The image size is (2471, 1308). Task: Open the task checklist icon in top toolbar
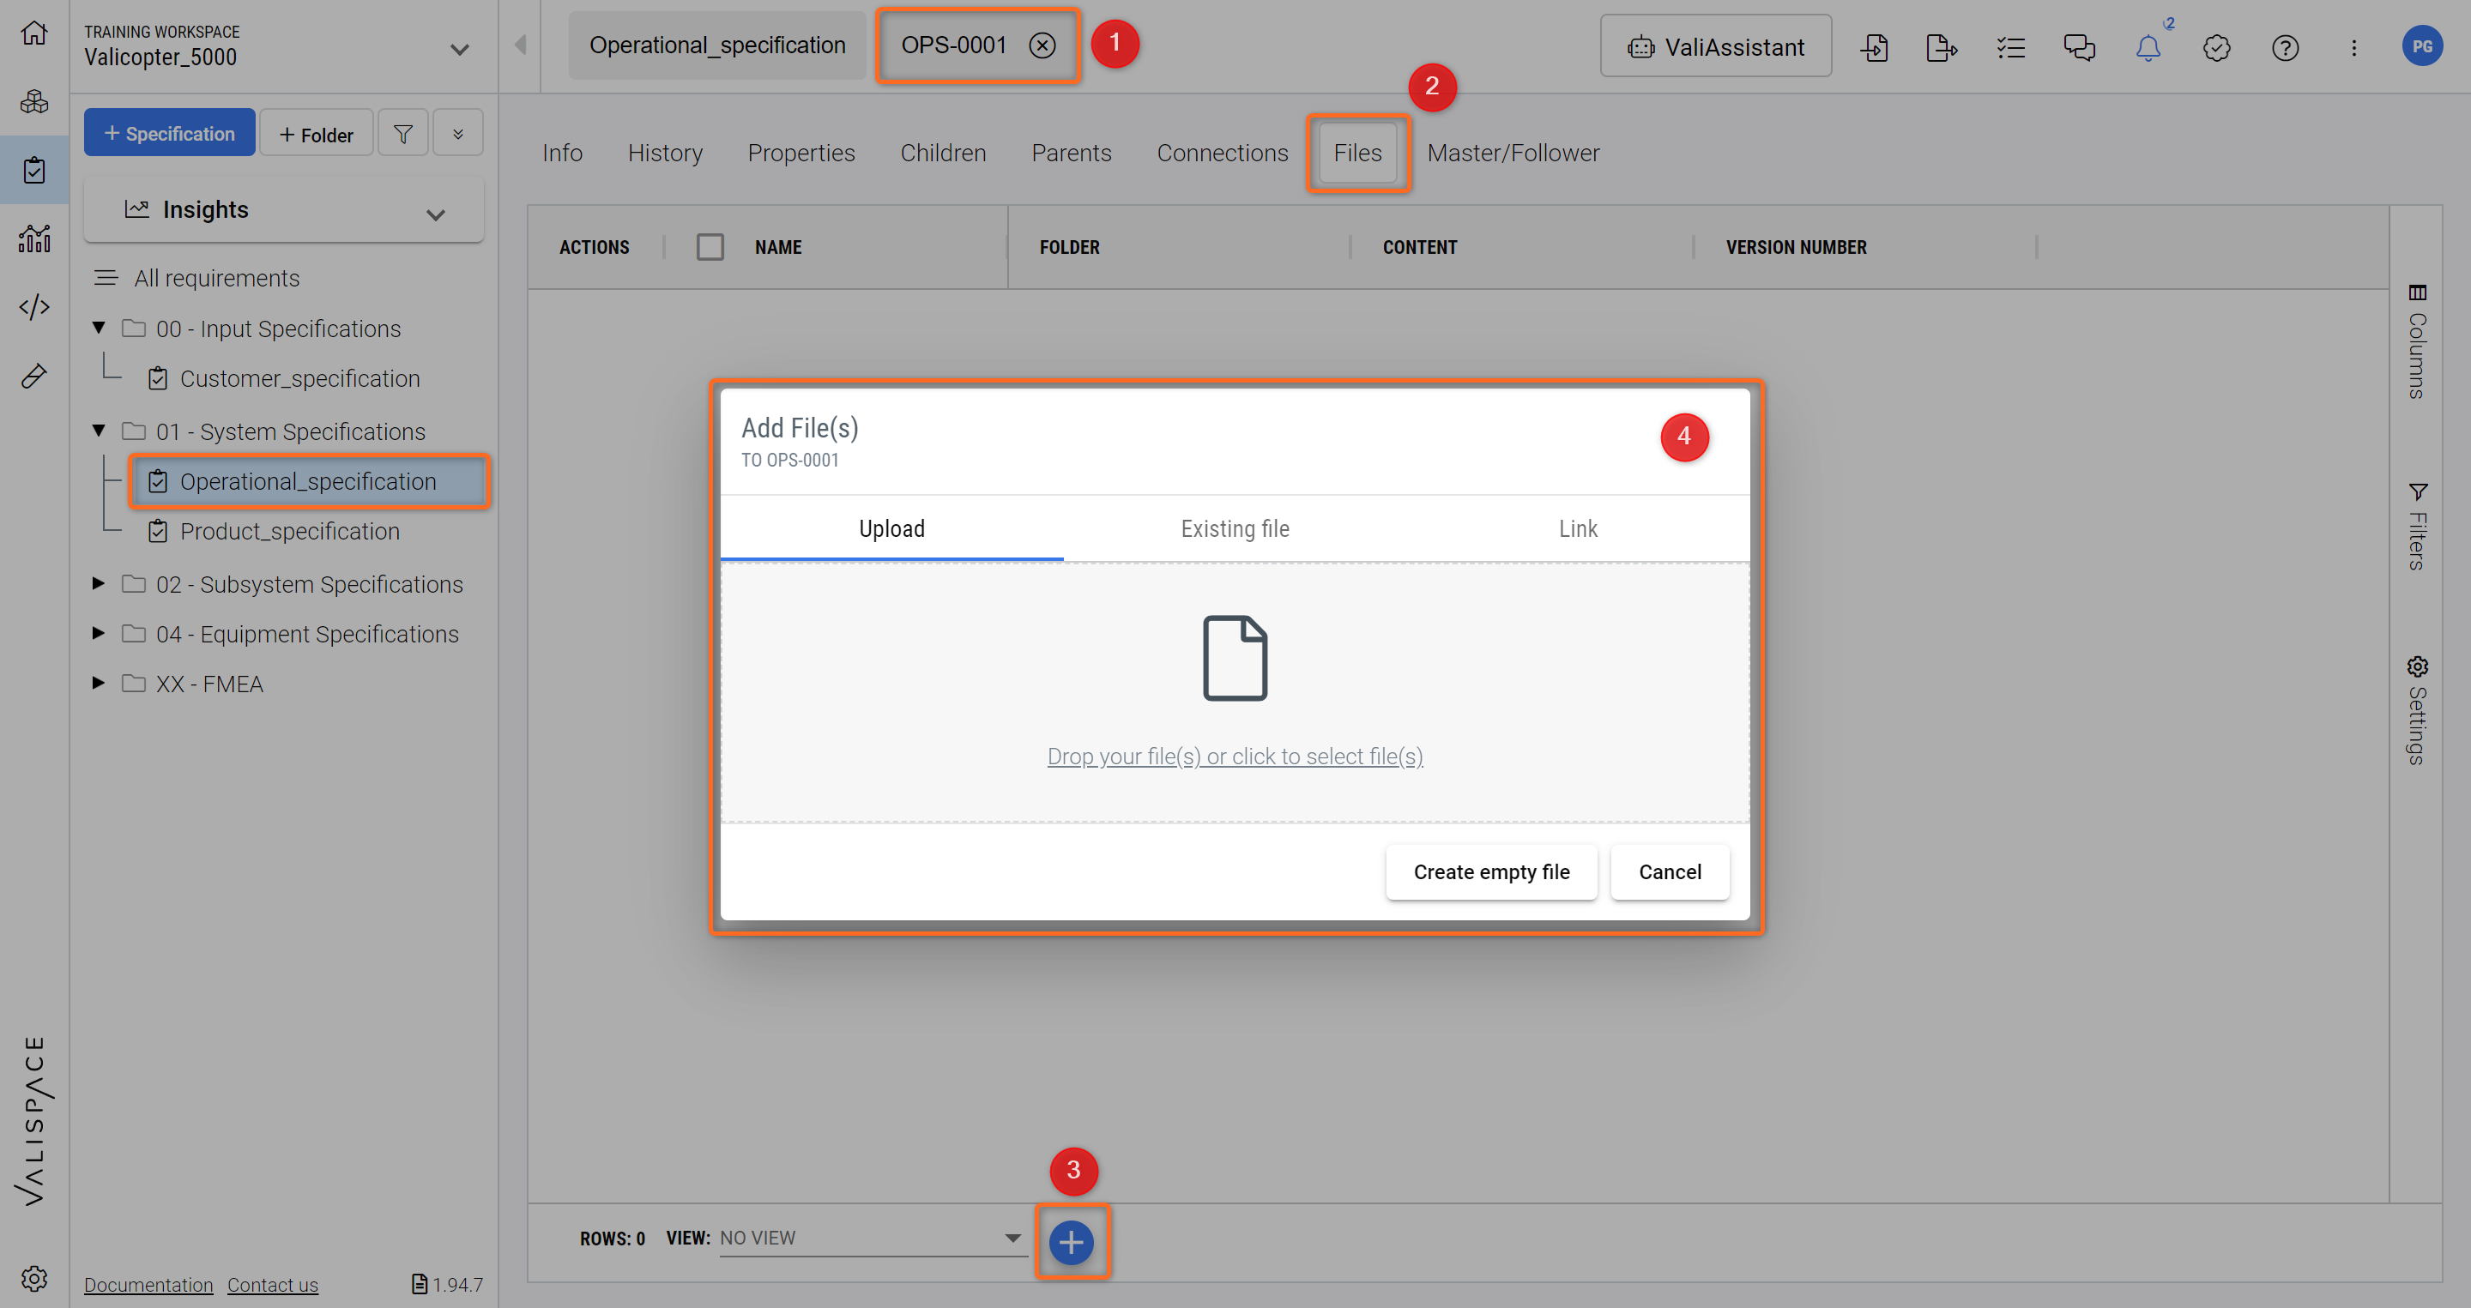coord(2010,47)
